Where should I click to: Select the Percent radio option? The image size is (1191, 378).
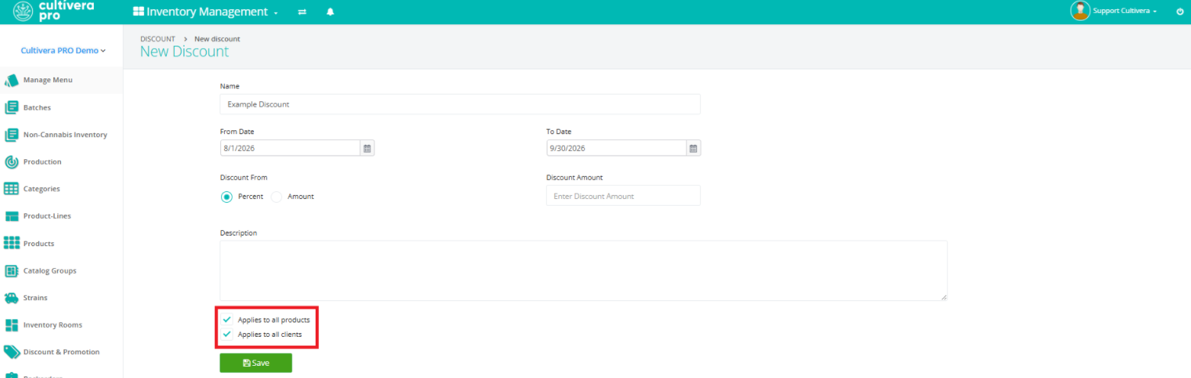226,197
